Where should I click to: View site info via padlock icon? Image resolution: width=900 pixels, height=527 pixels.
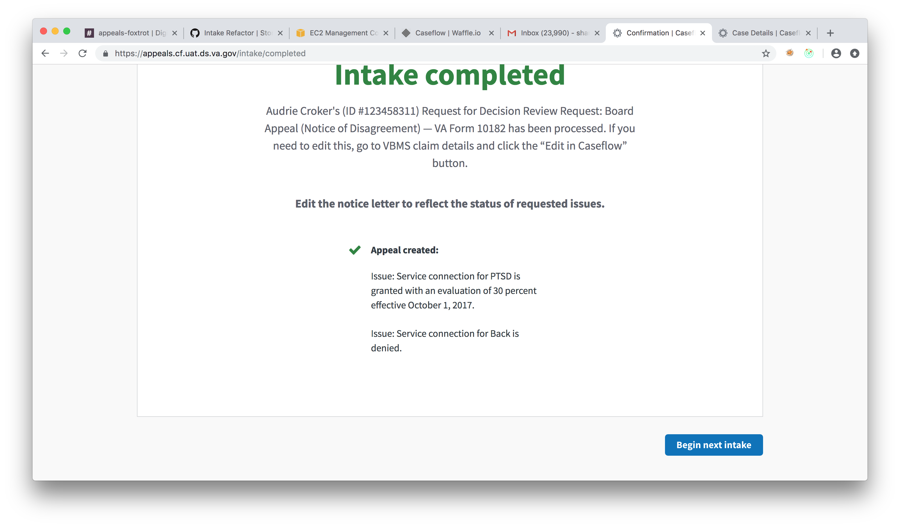105,54
